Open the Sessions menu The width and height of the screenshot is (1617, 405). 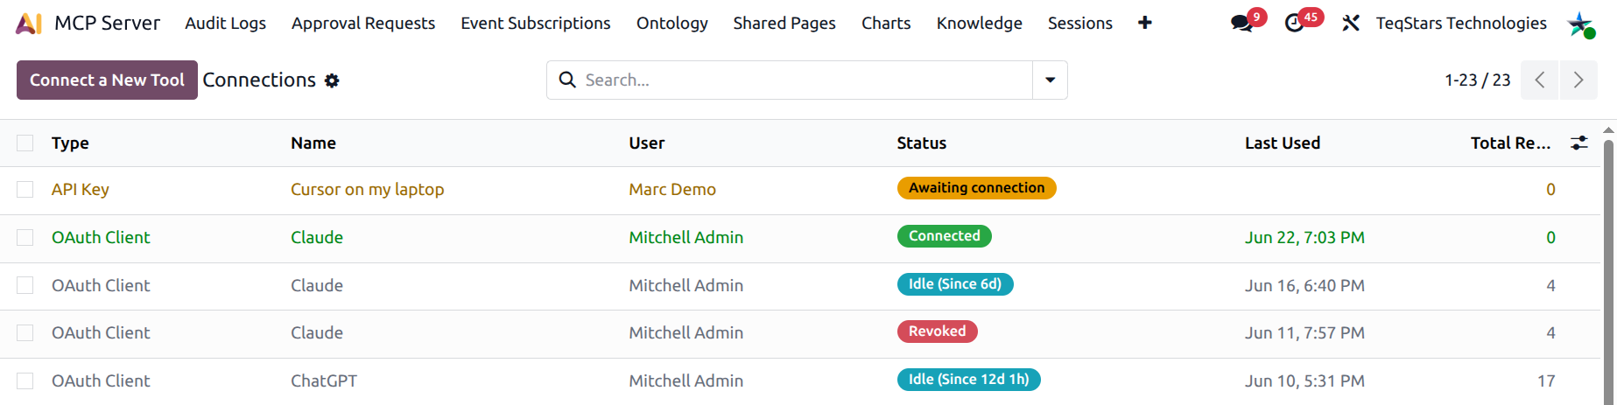[x=1080, y=24]
